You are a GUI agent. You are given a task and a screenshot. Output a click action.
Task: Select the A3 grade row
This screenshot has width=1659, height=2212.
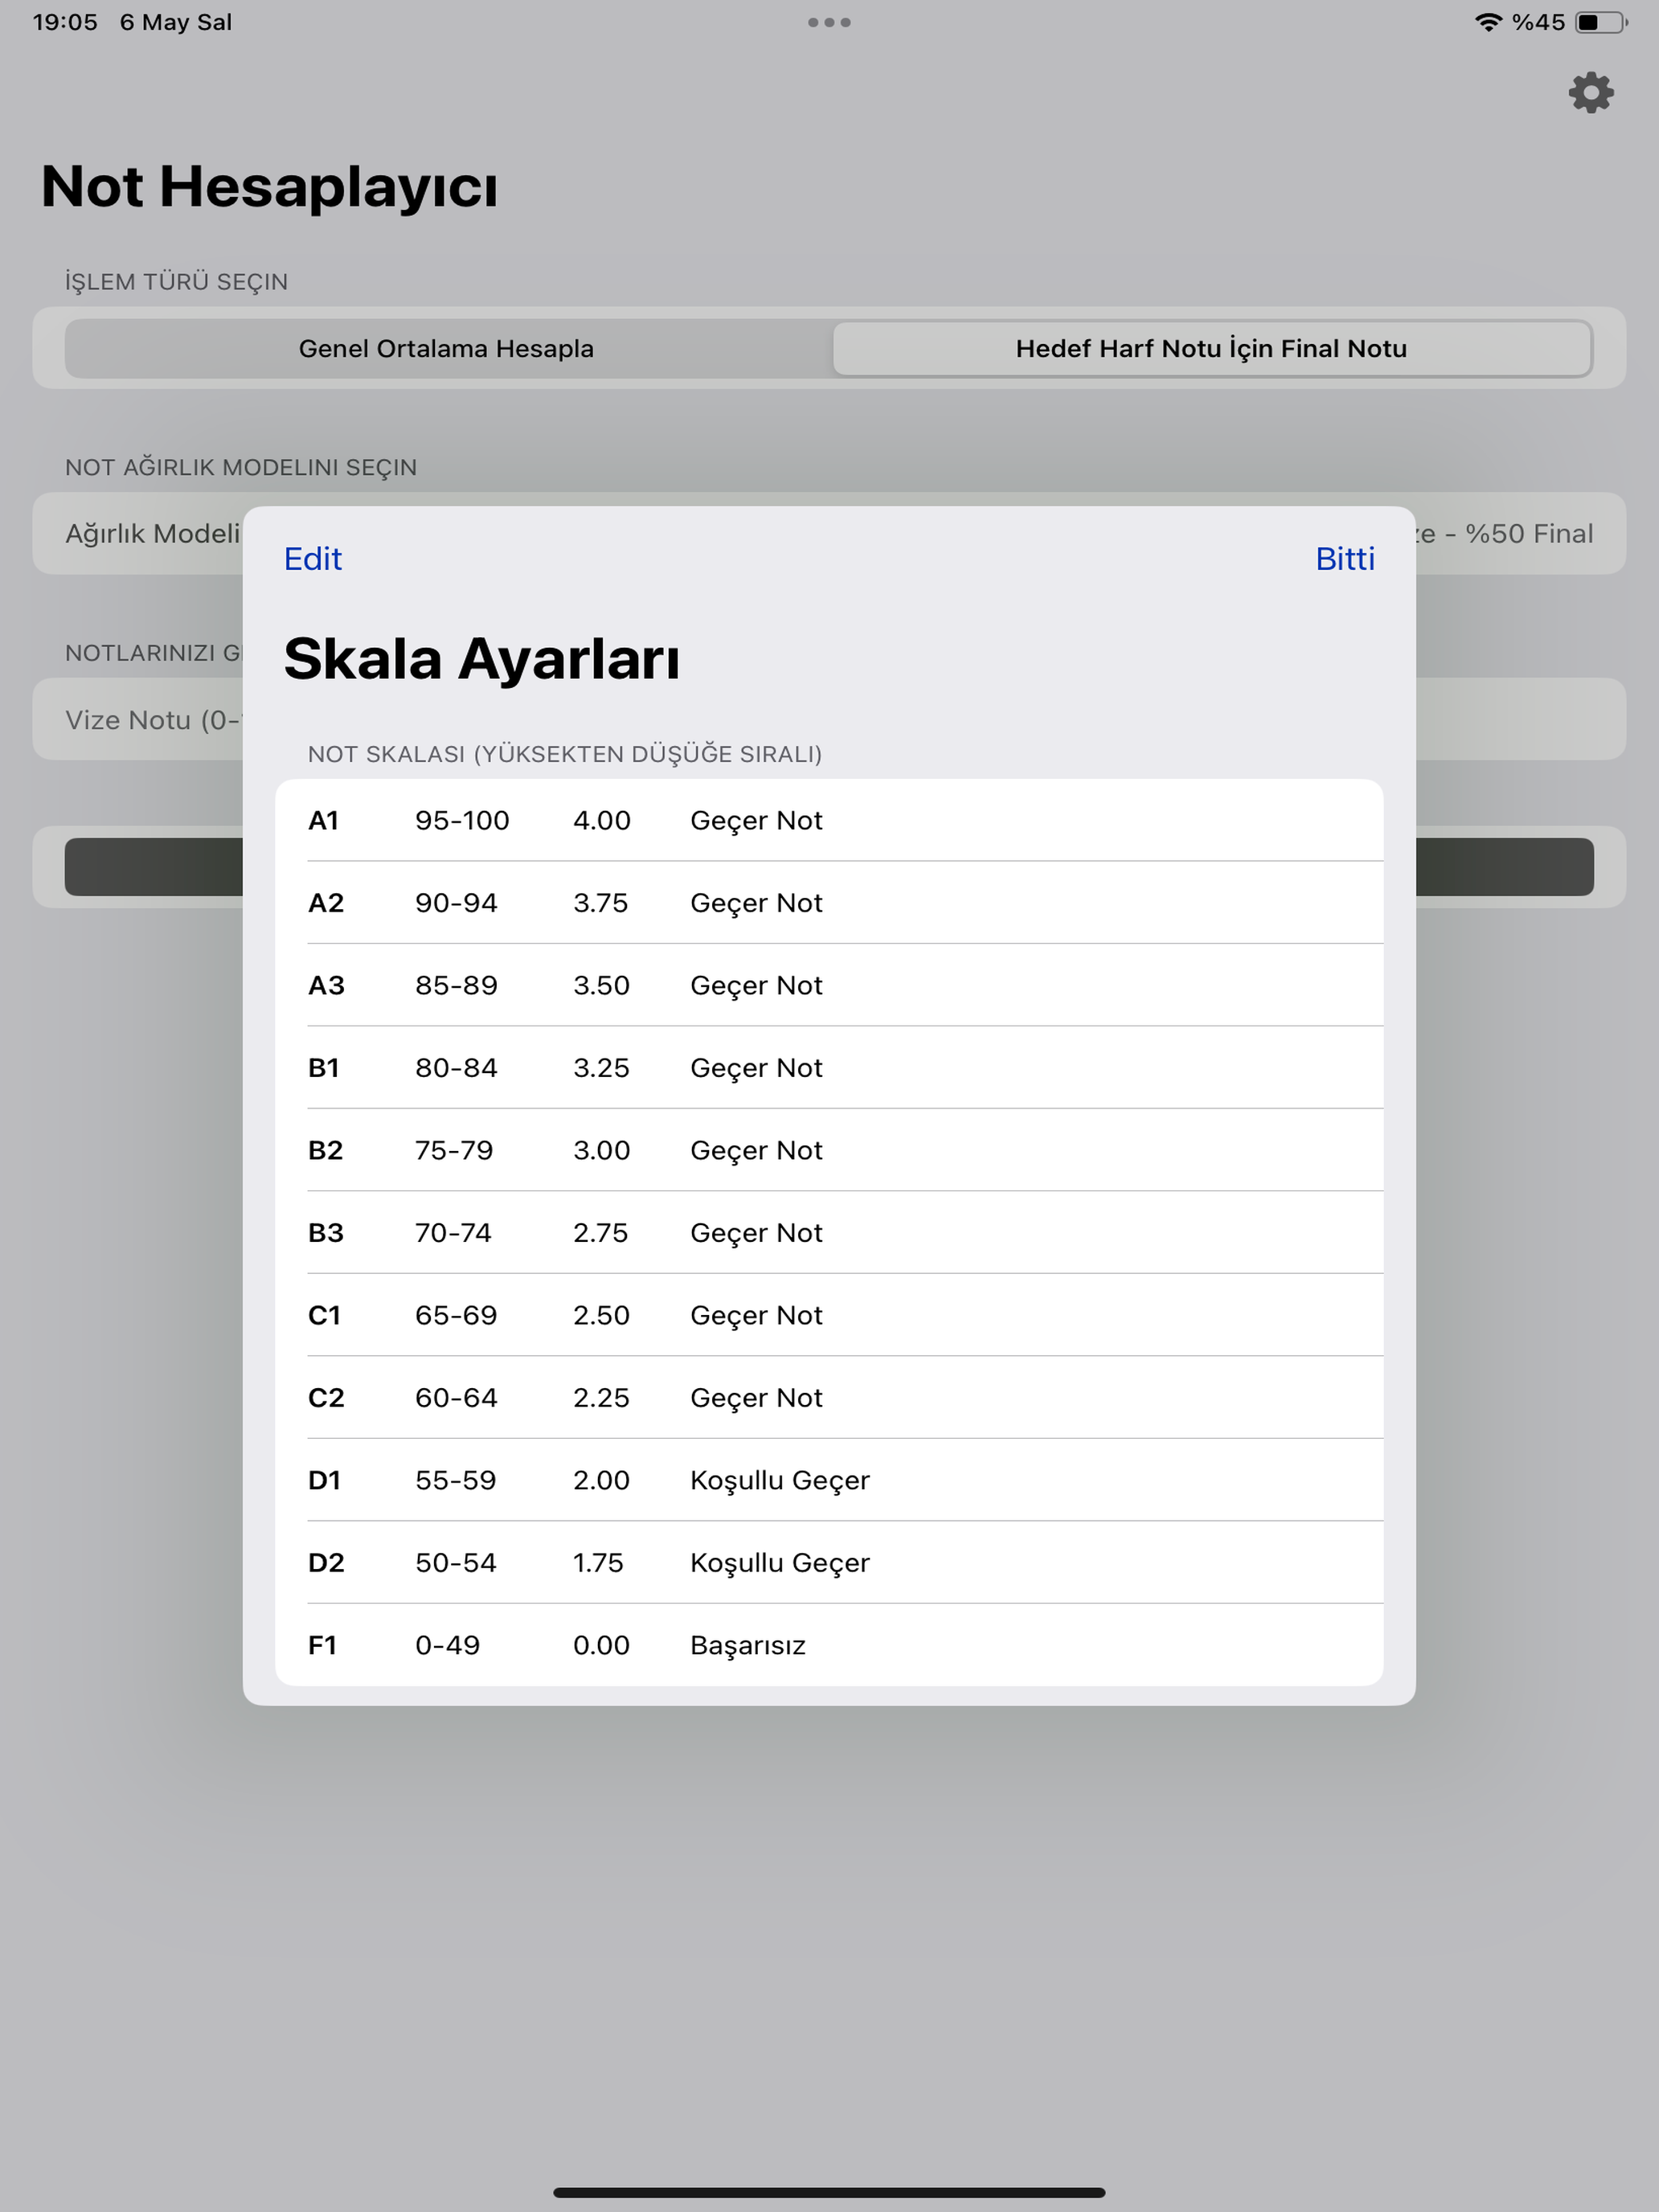pos(829,985)
